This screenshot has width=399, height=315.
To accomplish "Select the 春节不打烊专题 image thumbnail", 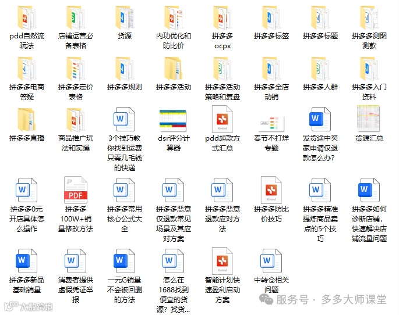I will click(x=271, y=124).
